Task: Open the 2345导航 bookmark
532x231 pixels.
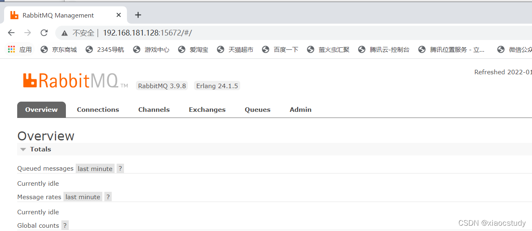Action: [104, 49]
